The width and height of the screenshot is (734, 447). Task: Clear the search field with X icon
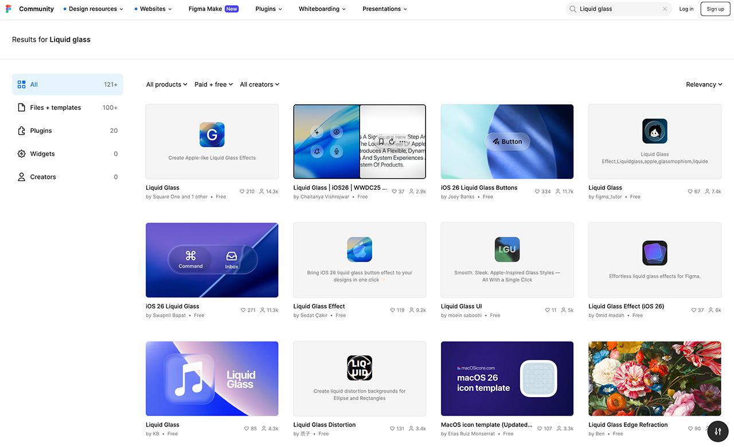click(665, 9)
